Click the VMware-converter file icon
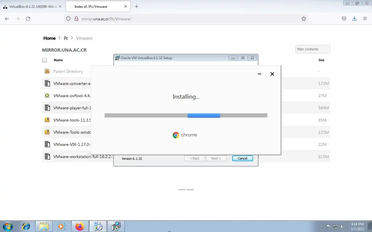Image resolution: width=372 pixels, height=232 pixels. pyautogui.click(x=47, y=84)
